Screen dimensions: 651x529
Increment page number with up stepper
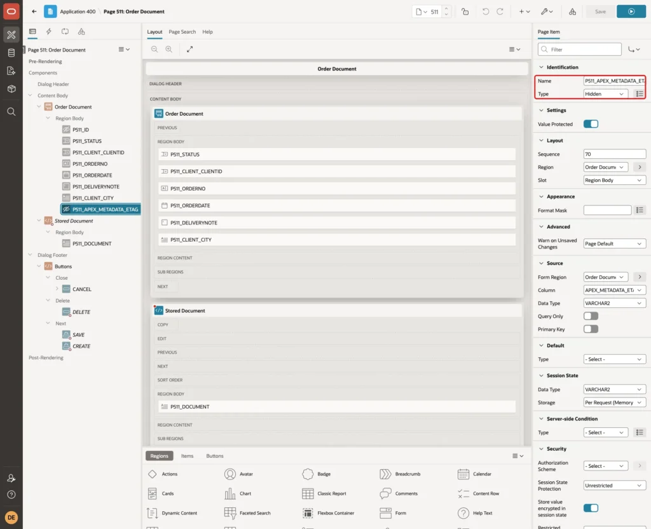tap(446, 9)
